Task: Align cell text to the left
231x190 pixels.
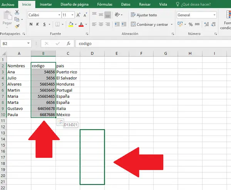Action: pos(94,24)
